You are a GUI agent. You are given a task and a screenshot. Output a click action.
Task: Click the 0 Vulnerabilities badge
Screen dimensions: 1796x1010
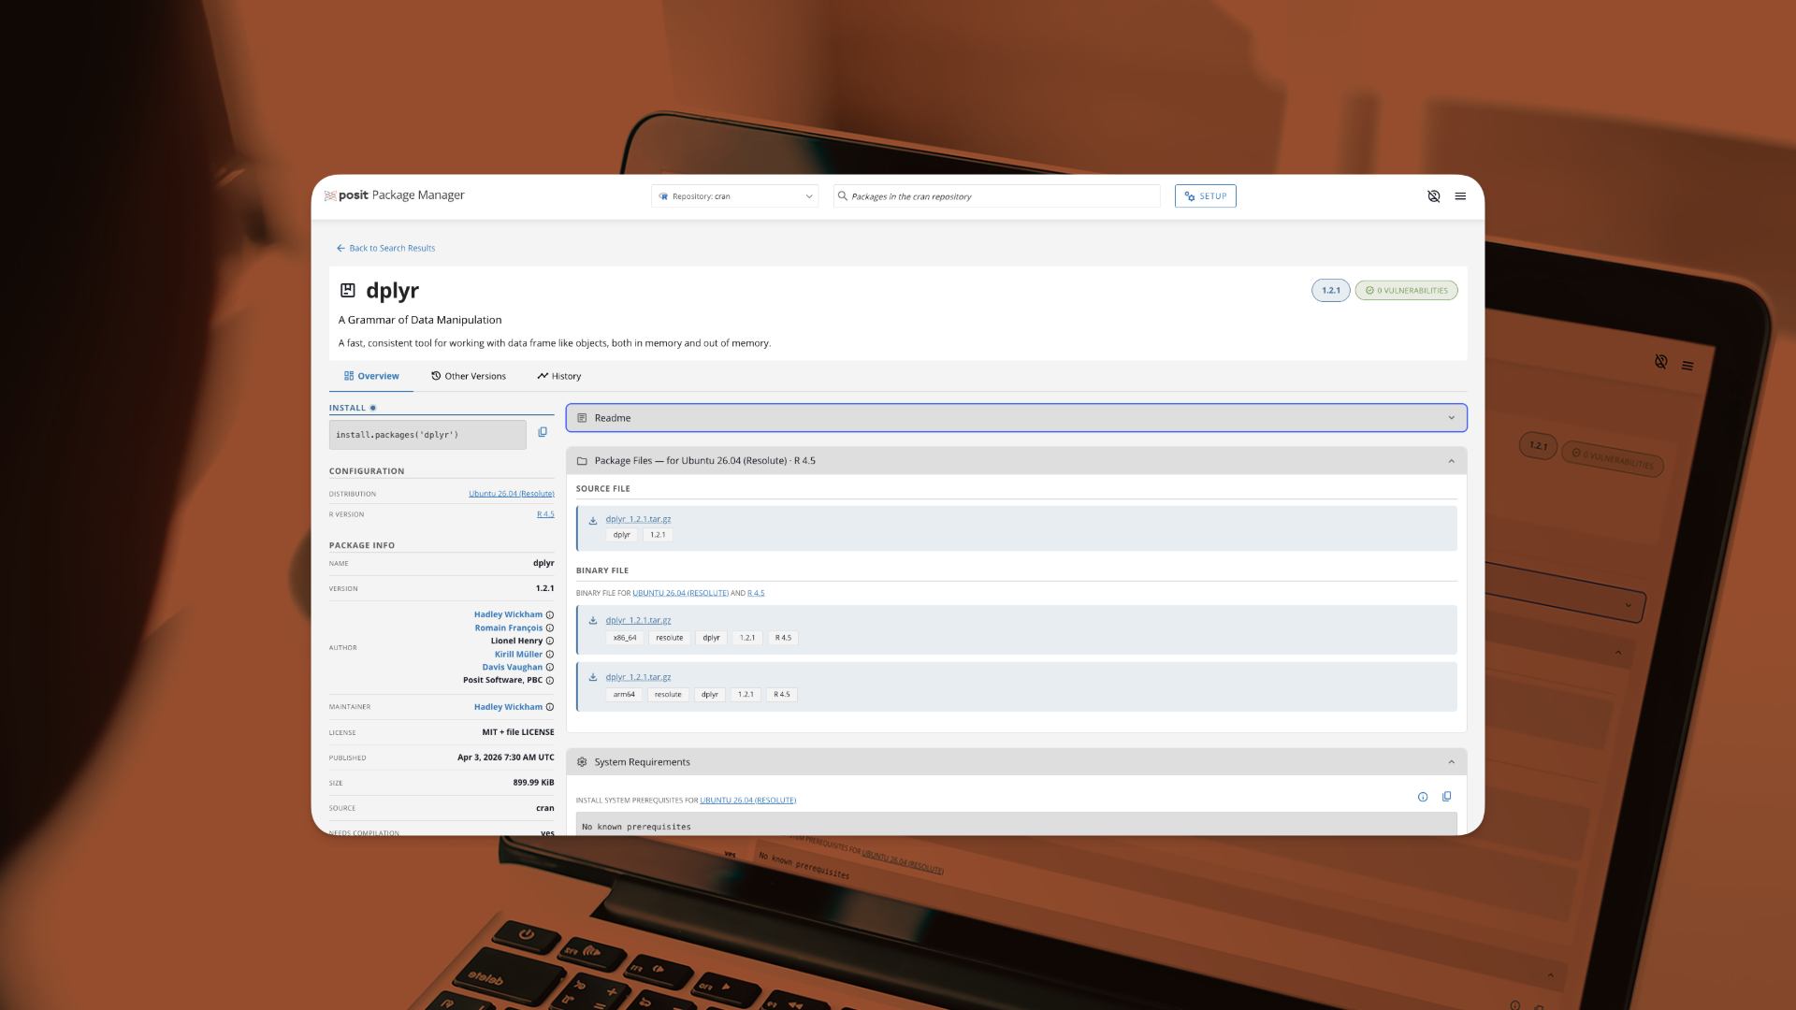tap(1407, 291)
